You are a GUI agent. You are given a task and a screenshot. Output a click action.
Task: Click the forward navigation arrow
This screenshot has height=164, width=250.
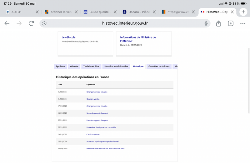pos(19,23)
